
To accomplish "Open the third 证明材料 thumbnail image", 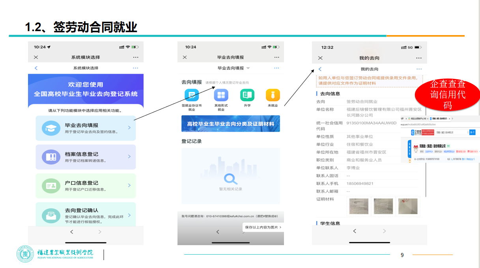I will click(408, 206).
